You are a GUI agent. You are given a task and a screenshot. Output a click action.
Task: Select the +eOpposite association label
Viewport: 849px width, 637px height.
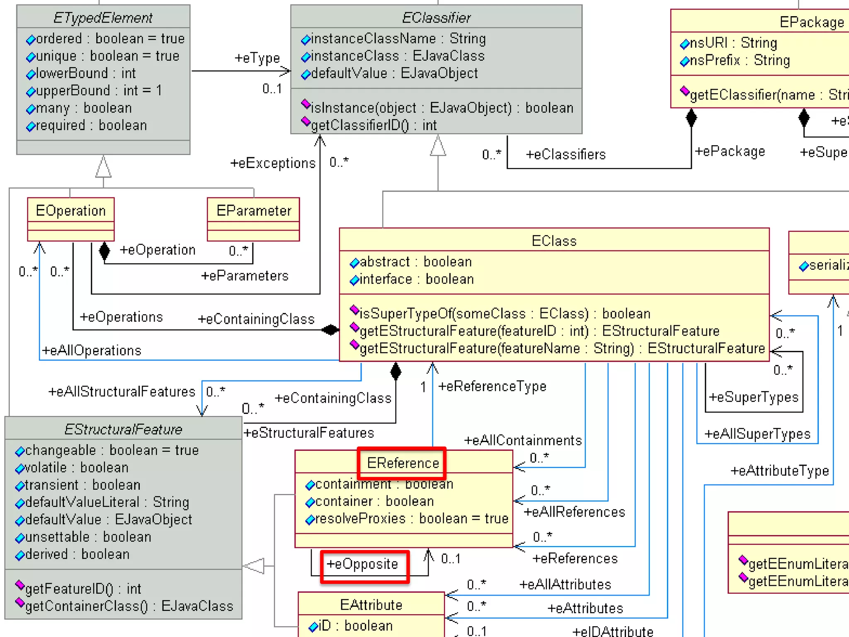(362, 564)
